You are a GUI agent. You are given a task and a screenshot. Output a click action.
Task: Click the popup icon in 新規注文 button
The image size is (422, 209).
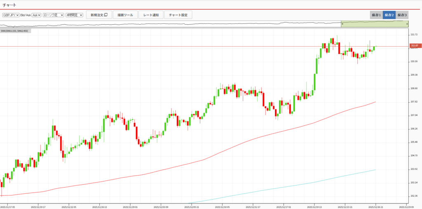click(106, 15)
